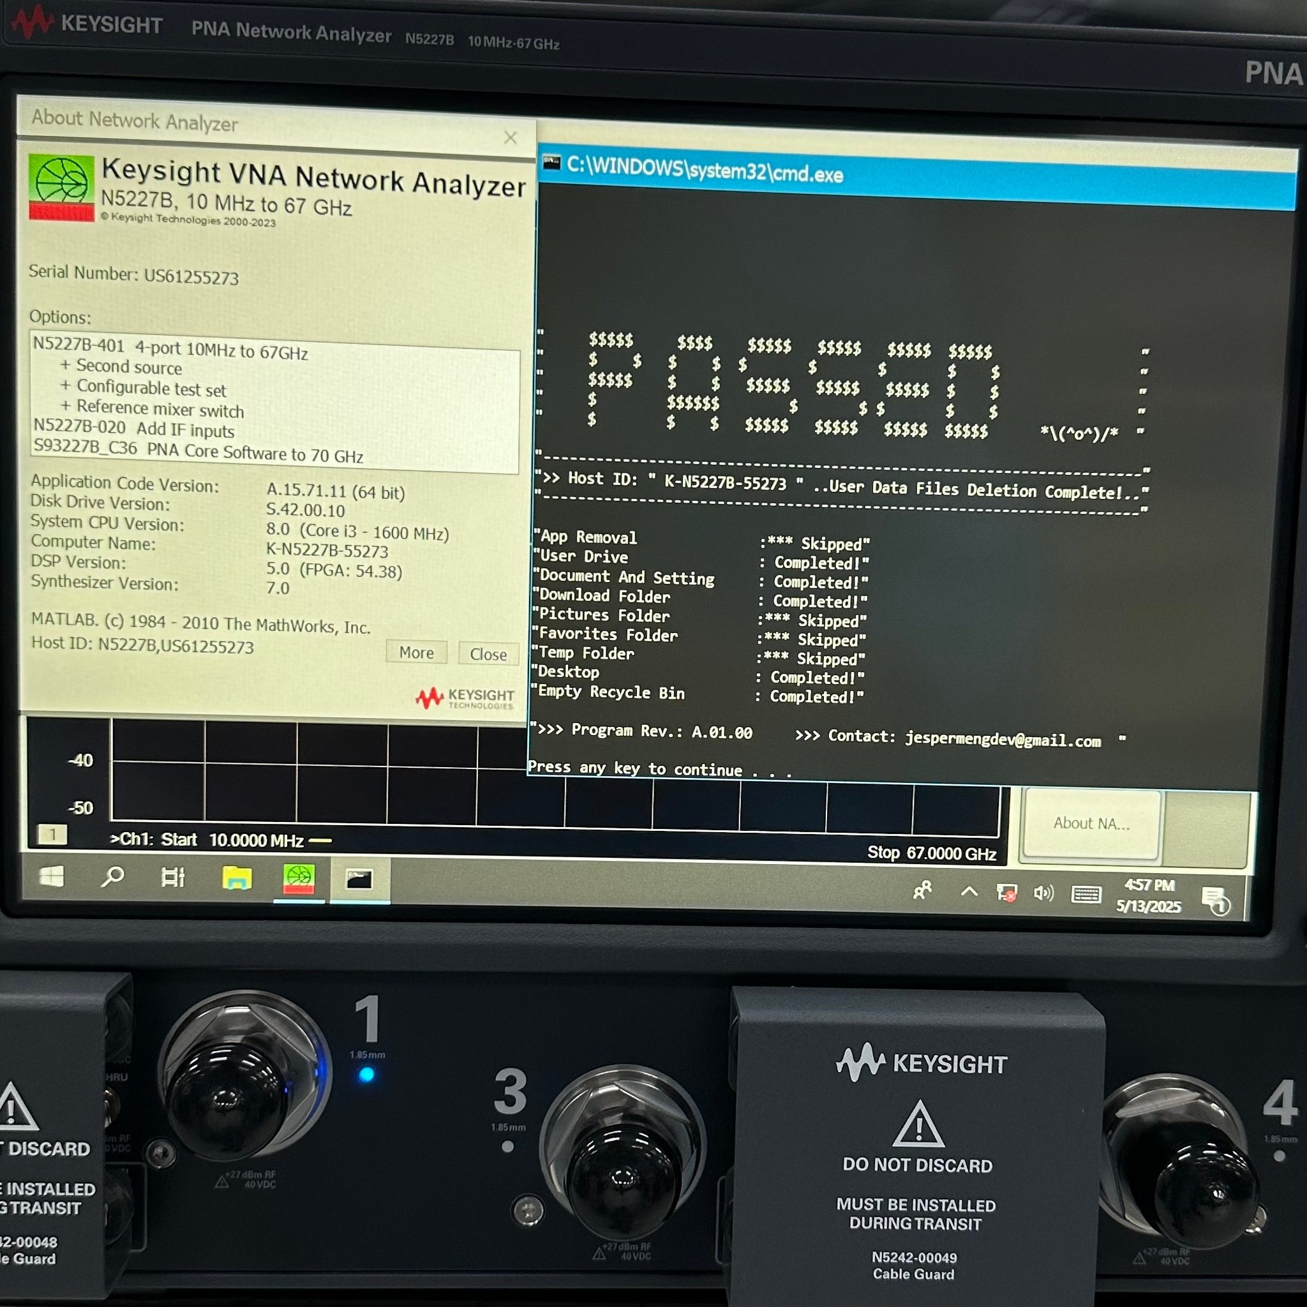Image resolution: width=1307 pixels, height=1307 pixels.
Task: Open File Explorer from taskbar
Action: [237, 879]
